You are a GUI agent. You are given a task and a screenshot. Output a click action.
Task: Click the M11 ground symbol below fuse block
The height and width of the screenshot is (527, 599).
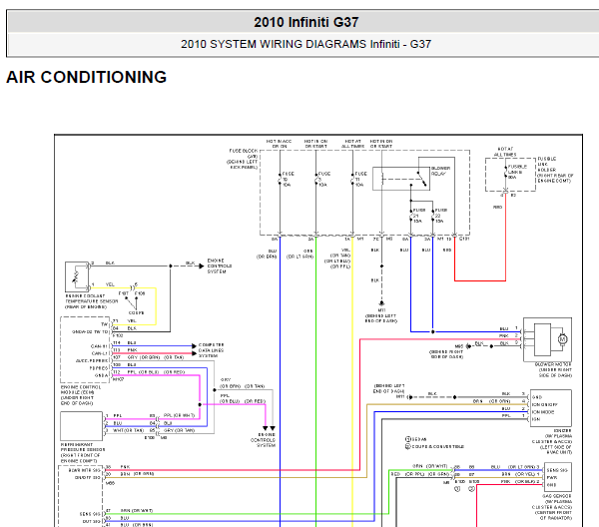point(381,303)
